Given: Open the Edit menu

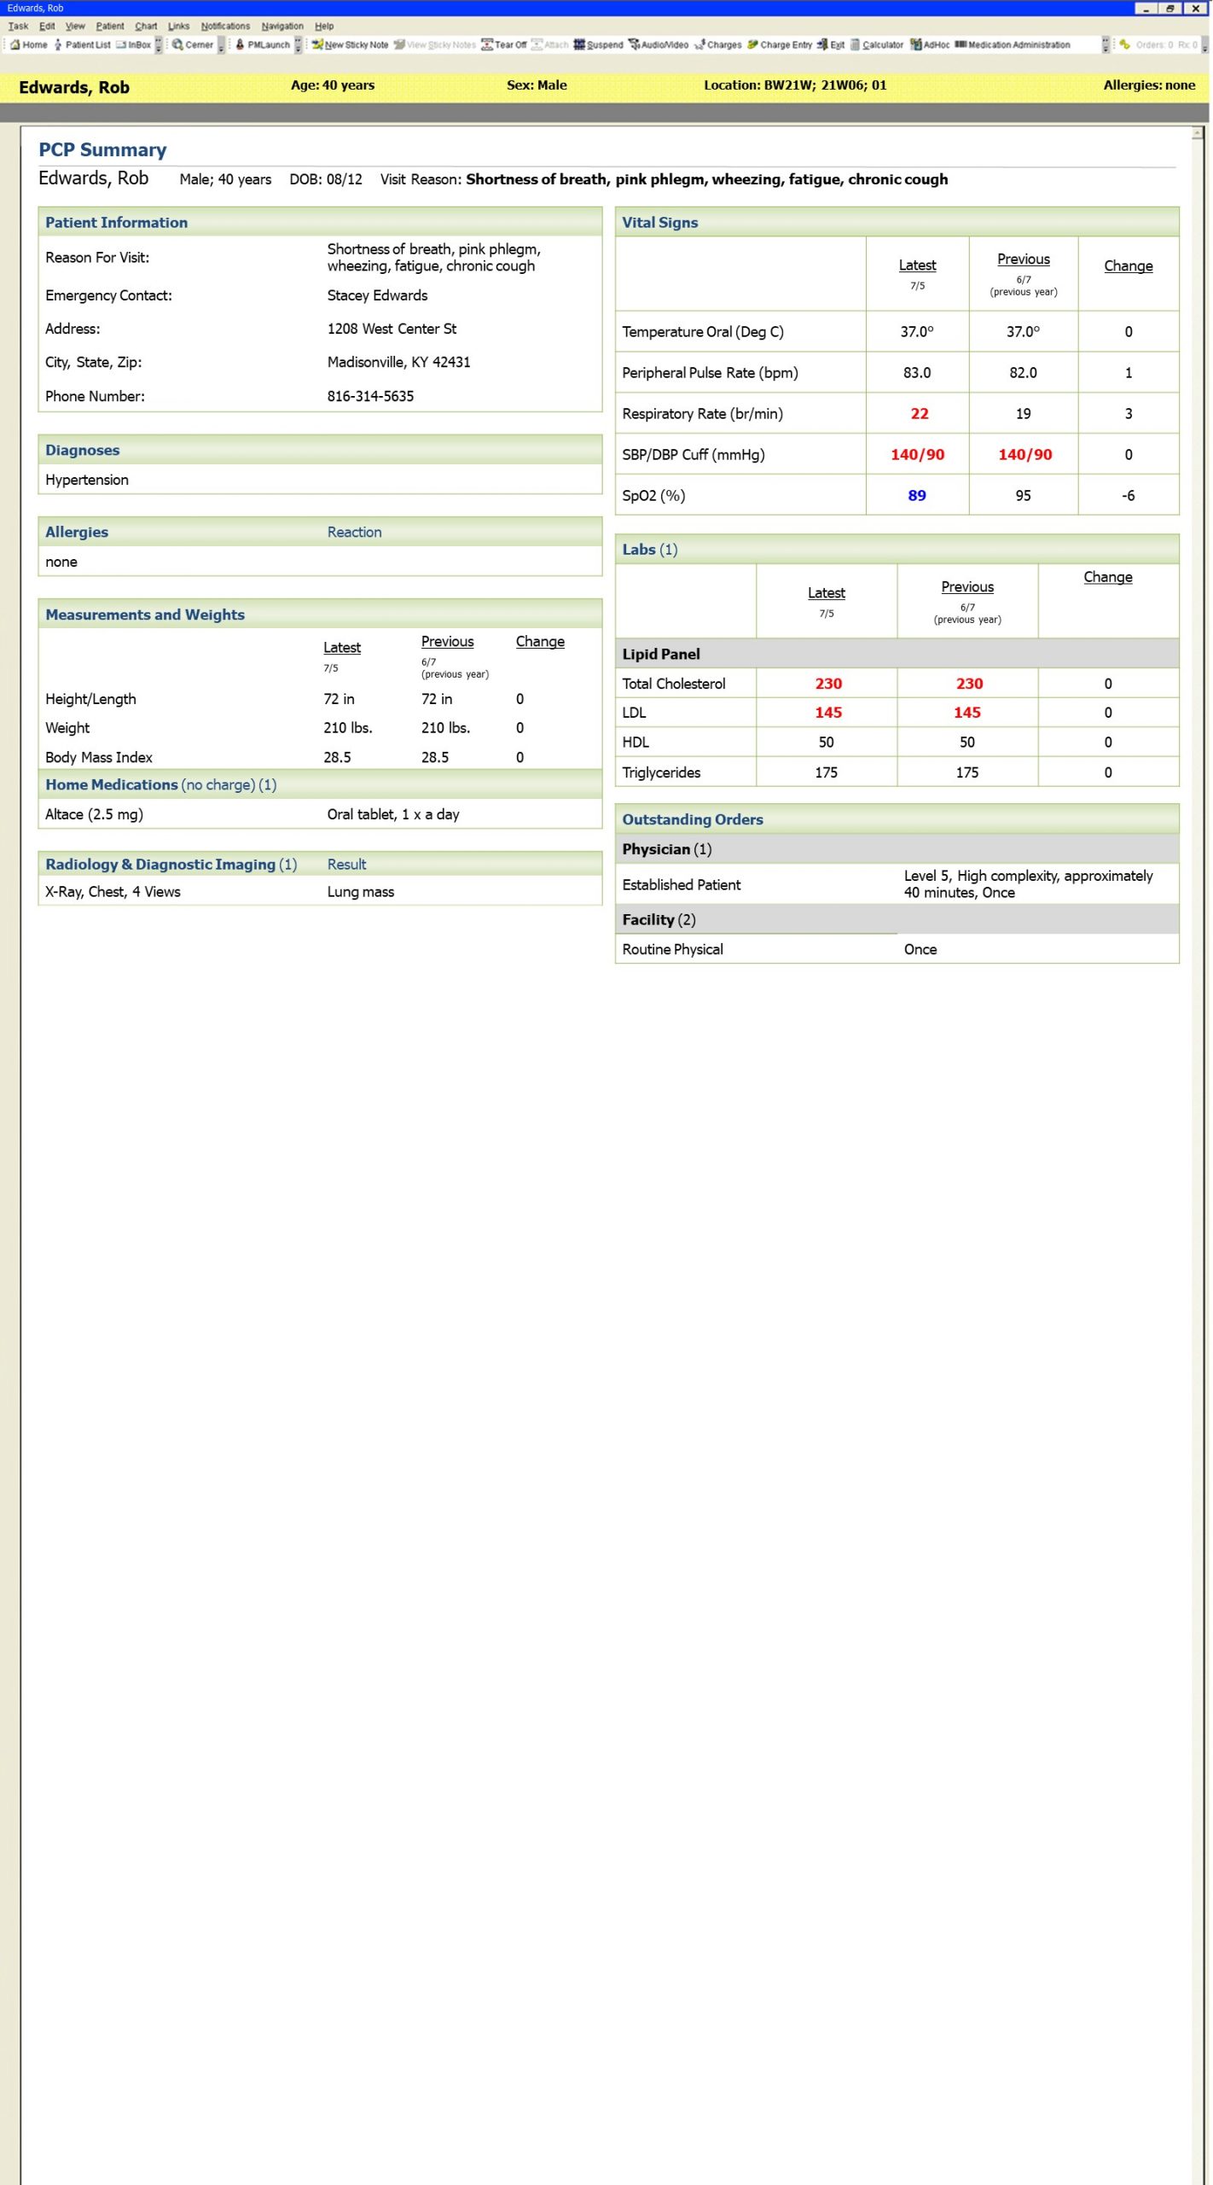Looking at the screenshot, I should click(47, 26).
